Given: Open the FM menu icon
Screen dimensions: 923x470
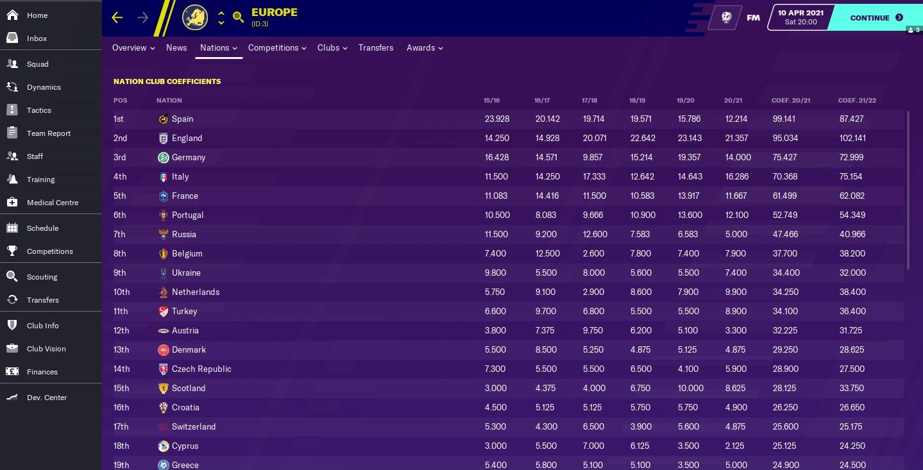Looking at the screenshot, I should [x=754, y=17].
